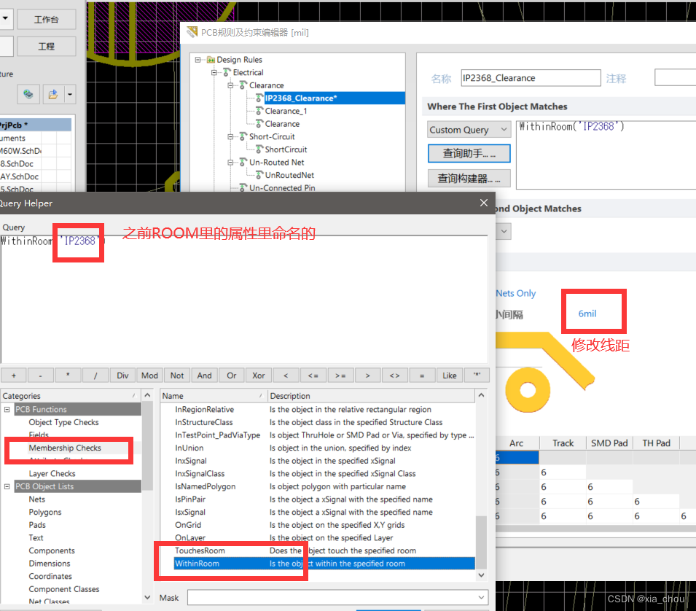Insert the less-than operator
The image size is (696, 611).
(286, 375)
